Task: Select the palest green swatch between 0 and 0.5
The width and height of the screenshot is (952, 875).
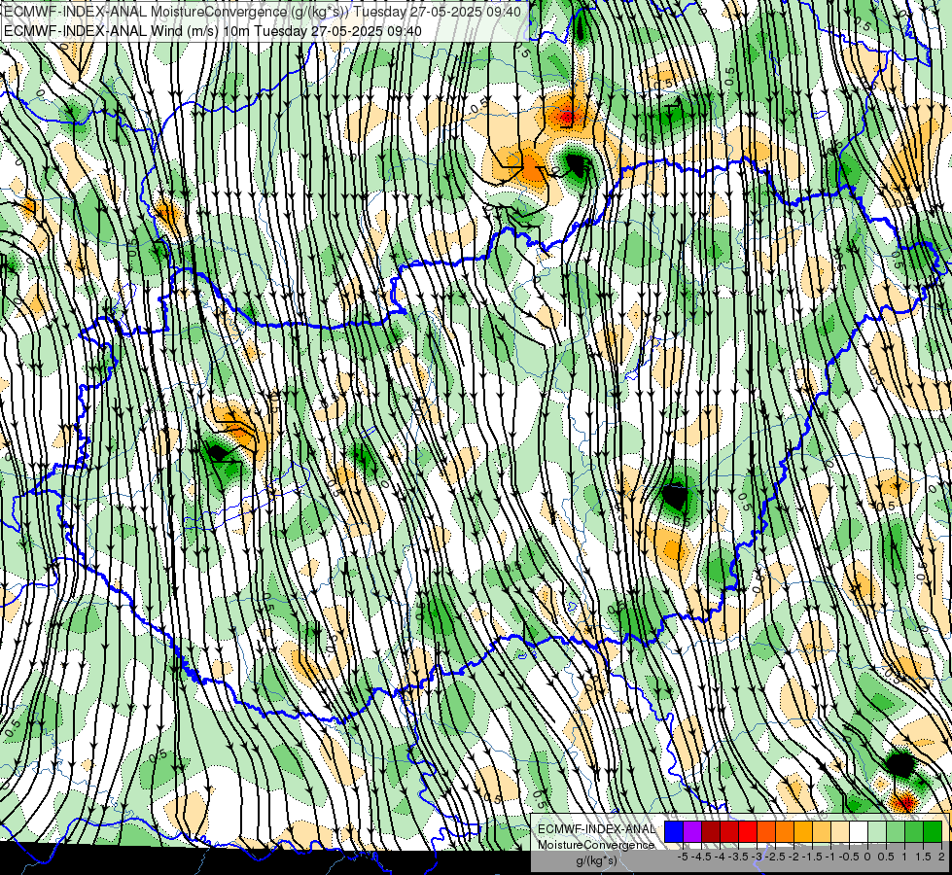Action: pyautogui.click(x=877, y=831)
